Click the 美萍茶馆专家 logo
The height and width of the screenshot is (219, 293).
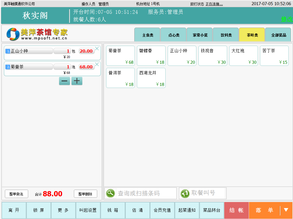(37, 34)
